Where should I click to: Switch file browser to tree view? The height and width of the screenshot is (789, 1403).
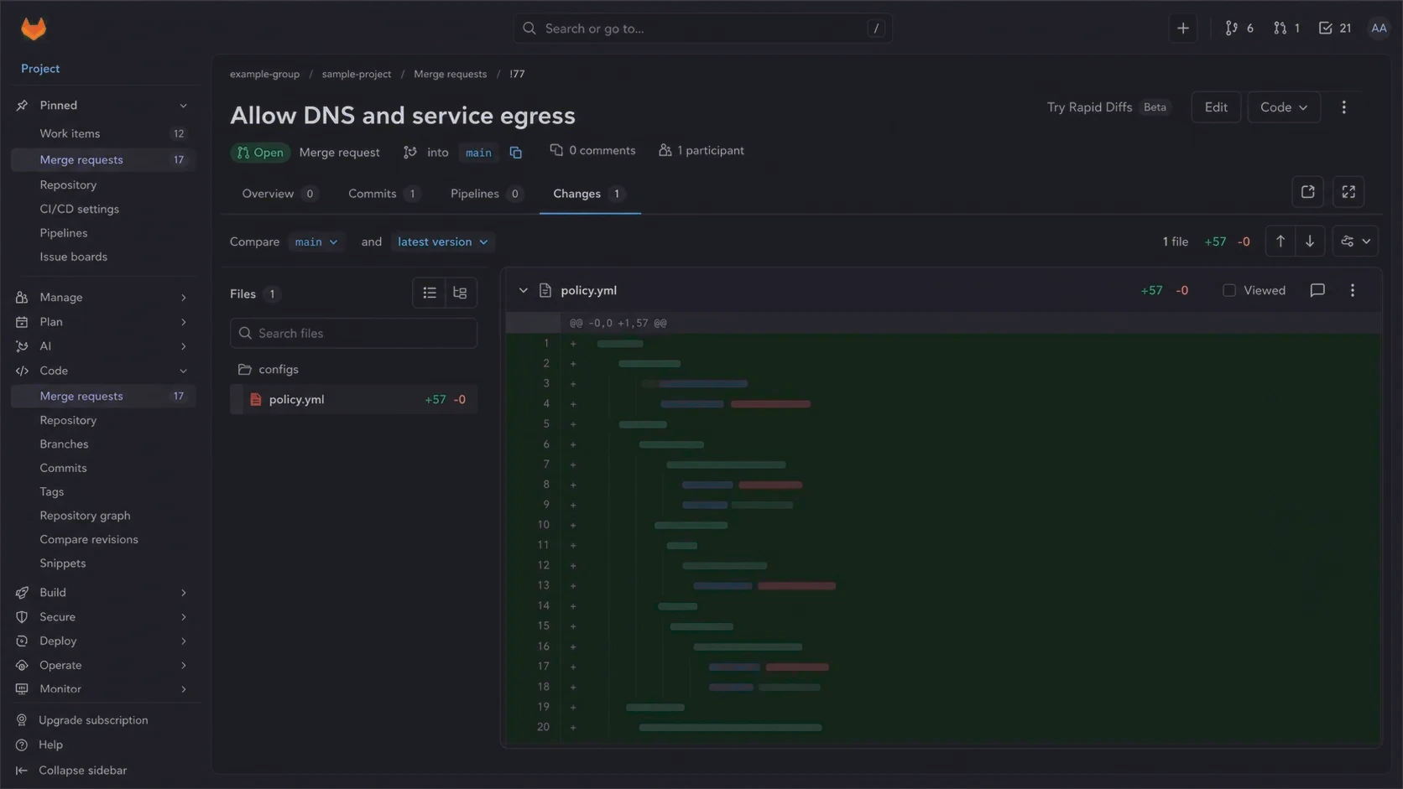click(460, 293)
